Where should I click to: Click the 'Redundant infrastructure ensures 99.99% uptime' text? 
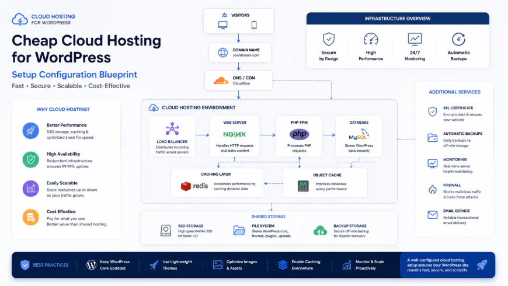point(69,163)
